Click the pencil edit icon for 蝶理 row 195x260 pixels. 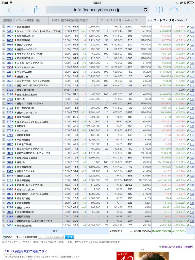188,162
